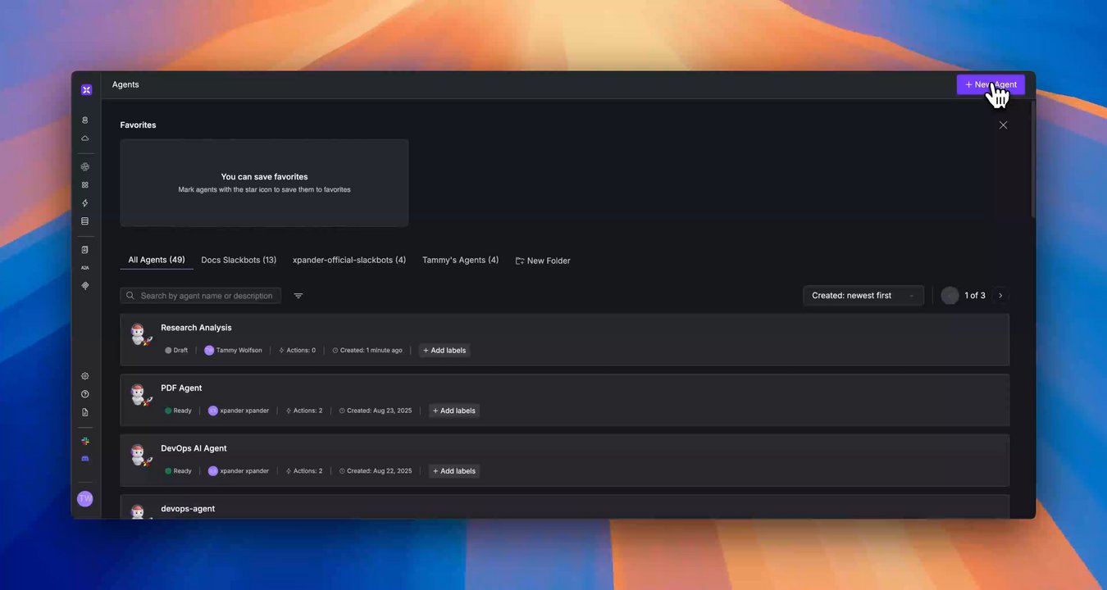The width and height of the screenshot is (1107, 590).
Task: Open the devops-agent entry
Action: [x=565, y=506]
